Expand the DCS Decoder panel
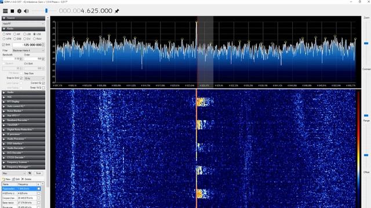This screenshot has height=208, width=371. [23, 153]
